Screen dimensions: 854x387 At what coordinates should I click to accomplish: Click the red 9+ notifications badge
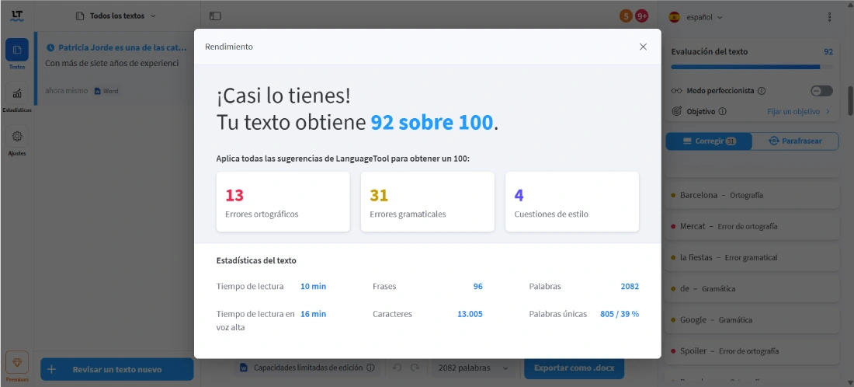click(641, 16)
